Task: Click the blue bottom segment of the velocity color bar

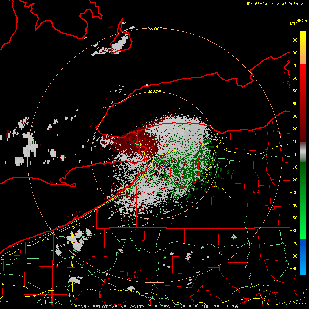Action: click(303, 256)
